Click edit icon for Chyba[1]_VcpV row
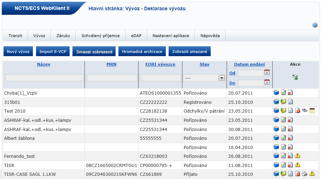 pos(283,93)
